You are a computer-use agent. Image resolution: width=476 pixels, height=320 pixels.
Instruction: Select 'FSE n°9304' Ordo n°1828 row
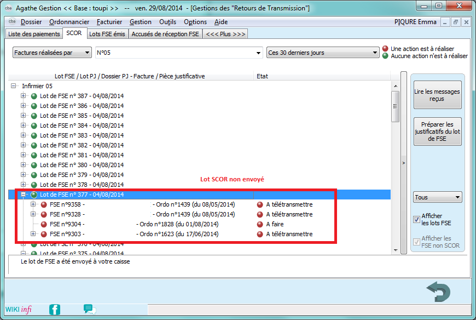[134, 224]
